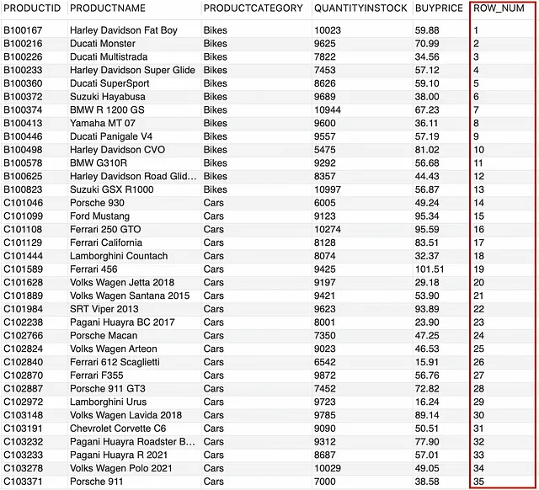This screenshot has height=490, width=539.
Task: Click quantity value 9197
Action: coord(324,282)
